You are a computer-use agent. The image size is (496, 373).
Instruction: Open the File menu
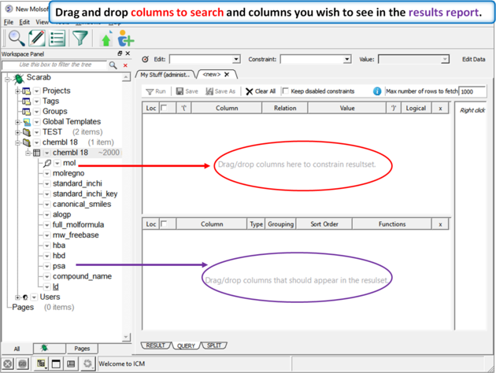click(x=9, y=22)
